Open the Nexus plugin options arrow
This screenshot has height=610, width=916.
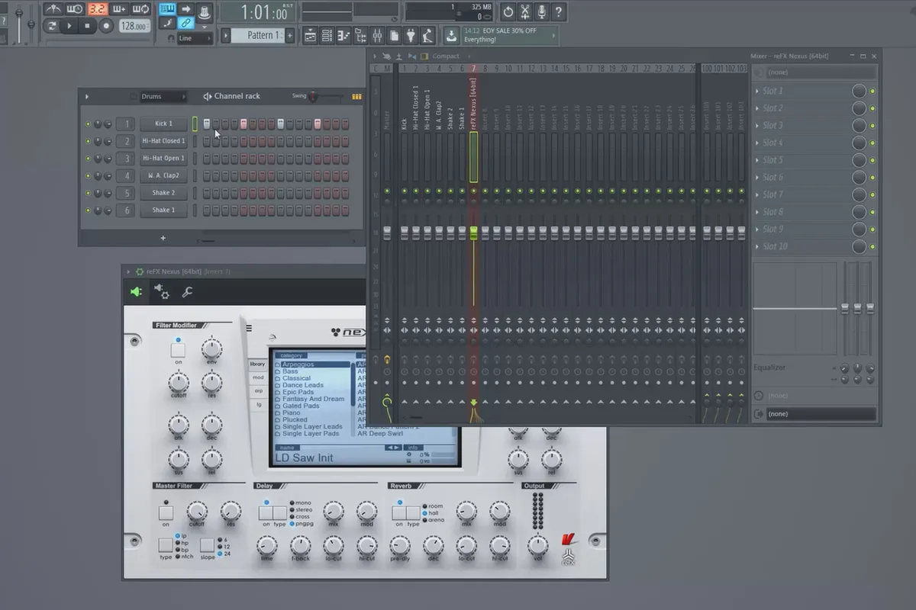128,271
